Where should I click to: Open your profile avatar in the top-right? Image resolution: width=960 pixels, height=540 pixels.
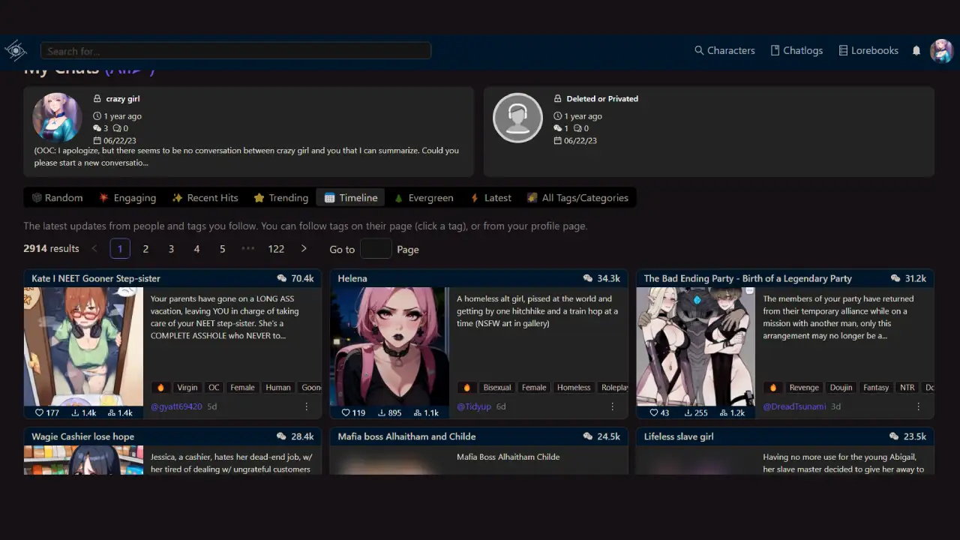click(x=942, y=50)
